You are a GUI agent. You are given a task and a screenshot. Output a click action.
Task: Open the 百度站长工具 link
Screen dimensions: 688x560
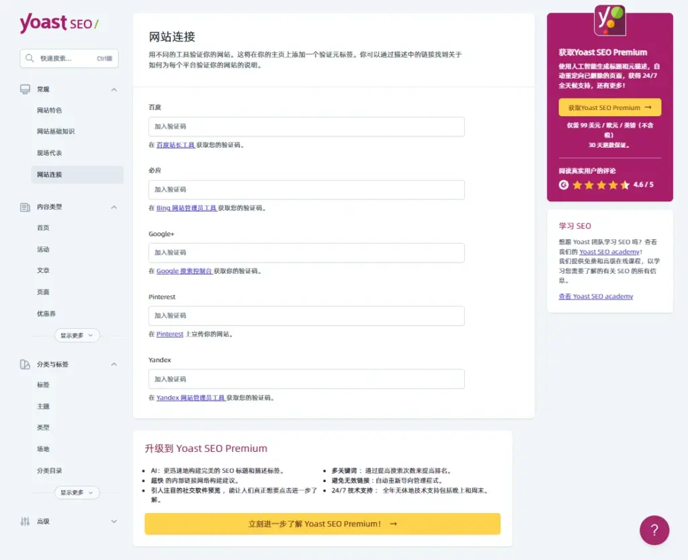coord(175,145)
